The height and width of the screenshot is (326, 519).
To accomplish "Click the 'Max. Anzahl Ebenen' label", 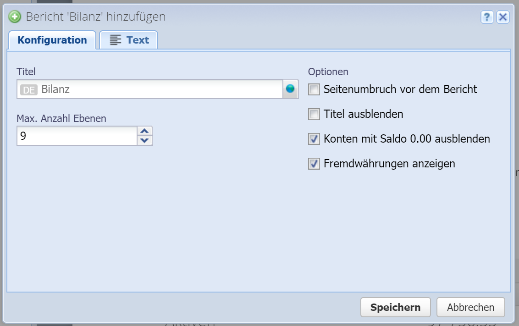I will [61, 118].
